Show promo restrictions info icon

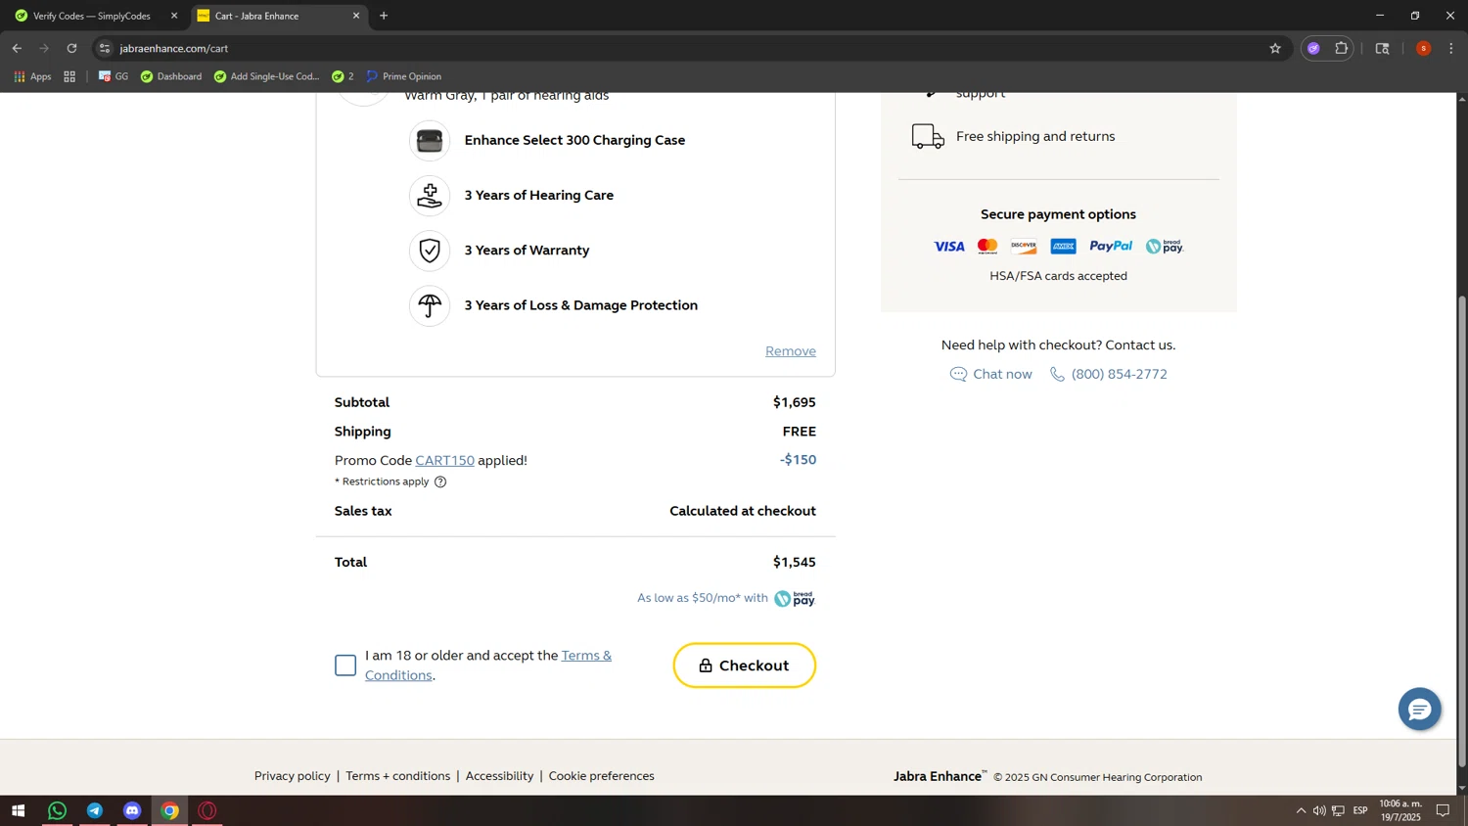click(x=440, y=482)
